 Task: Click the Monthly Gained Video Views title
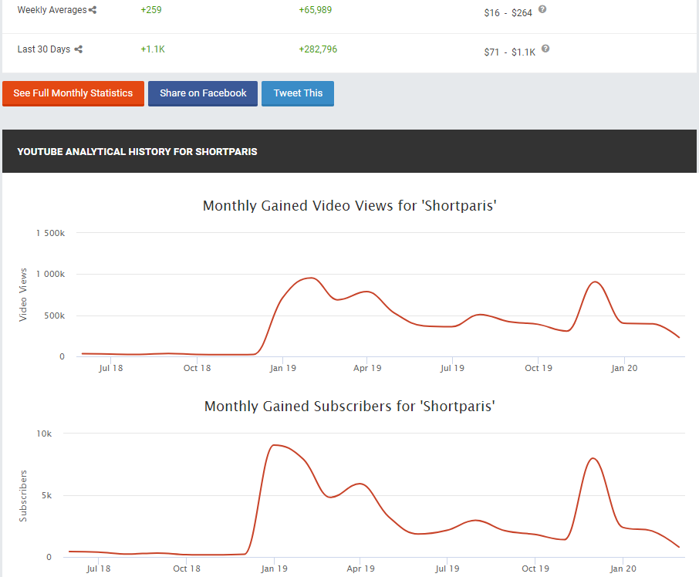click(x=349, y=206)
